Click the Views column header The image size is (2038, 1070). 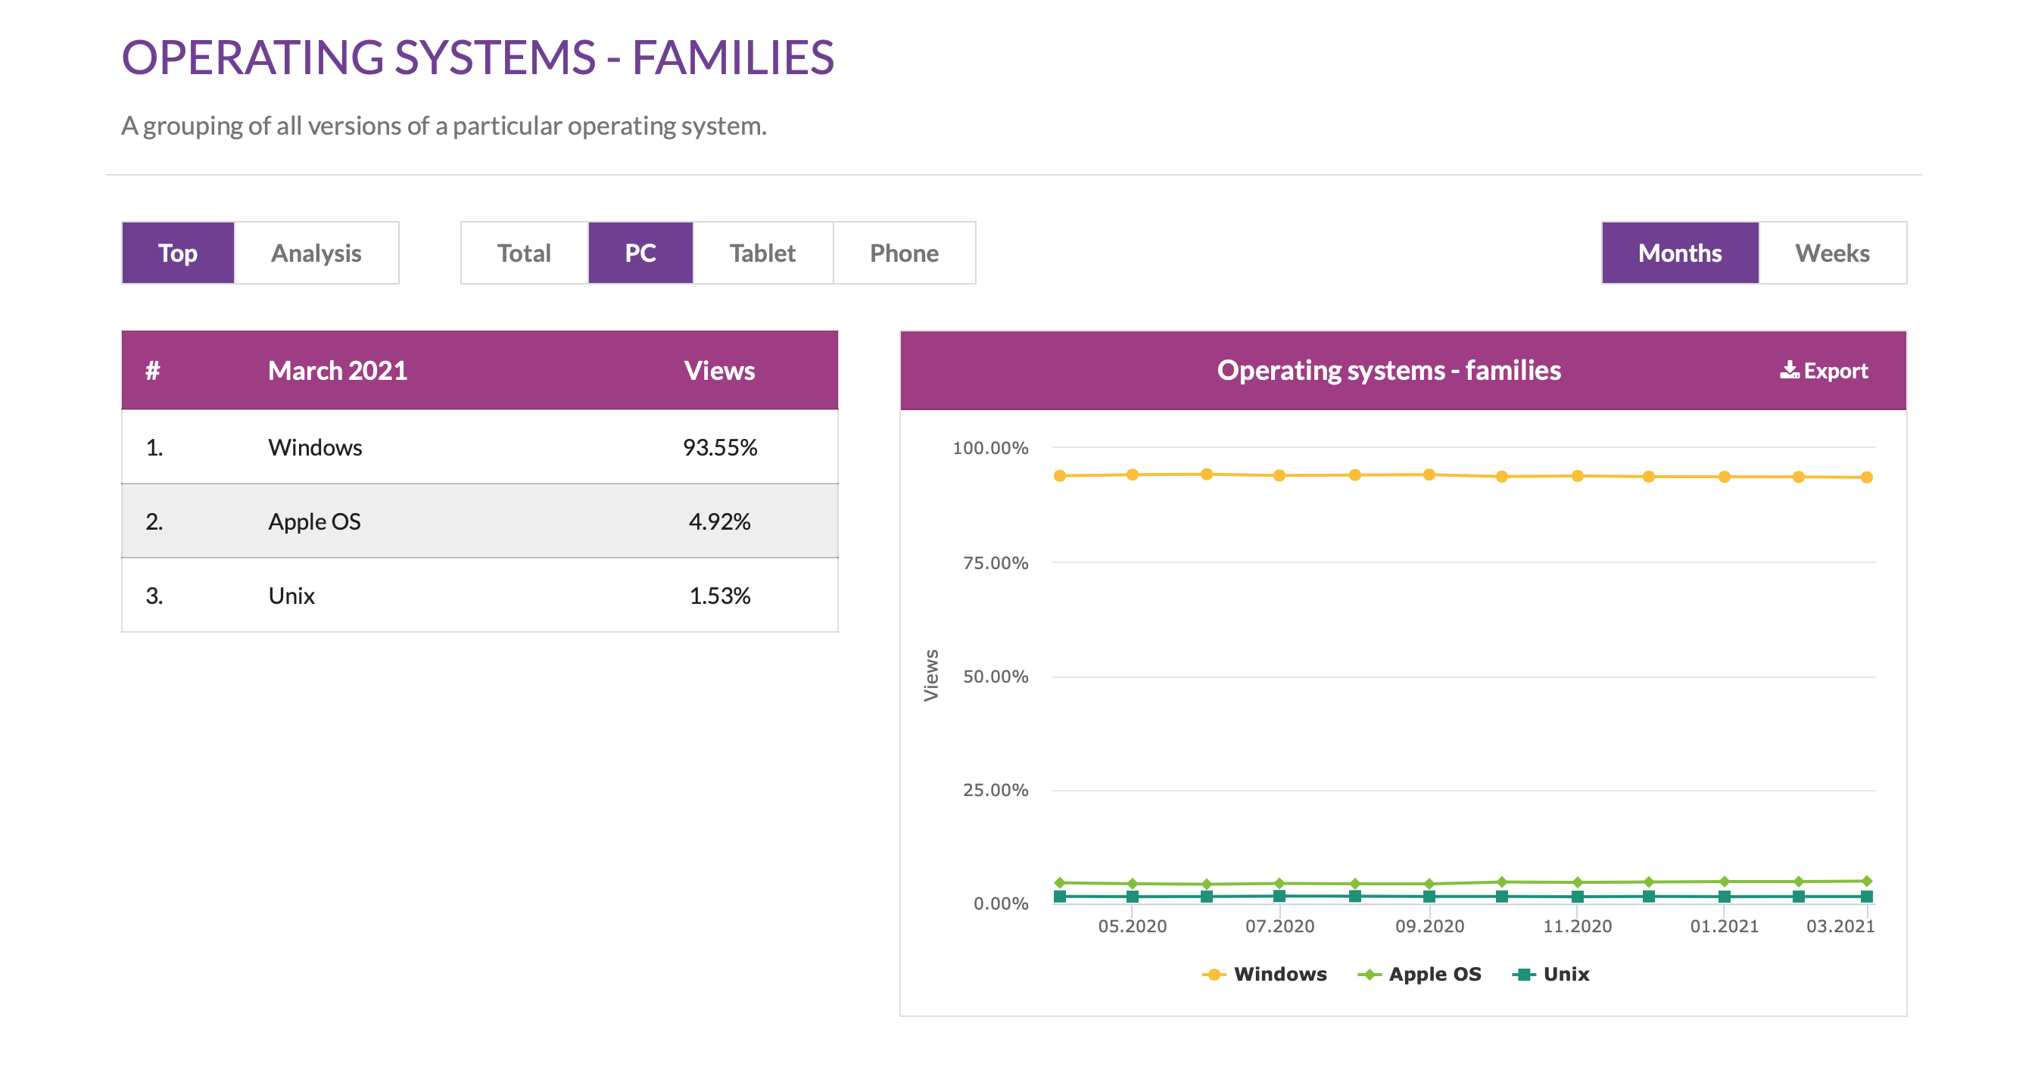tap(719, 370)
